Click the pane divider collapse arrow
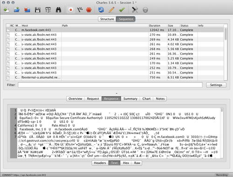The width and height of the screenshot is (233, 177). [x=116, y=94]
